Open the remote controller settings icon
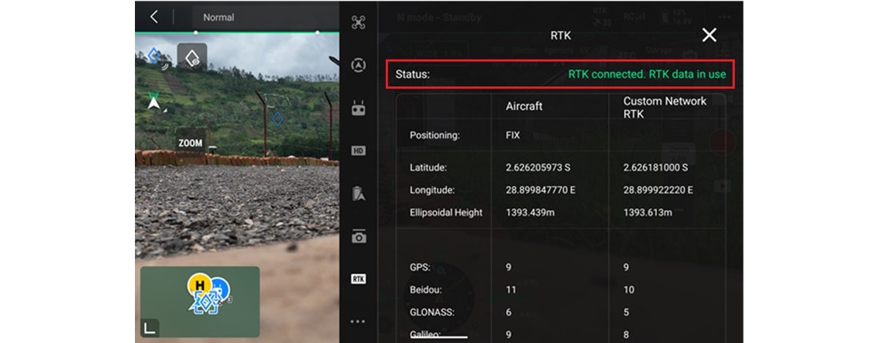This screenshot has width=880, height=343. pyautogui.click(x=358, y=108)
